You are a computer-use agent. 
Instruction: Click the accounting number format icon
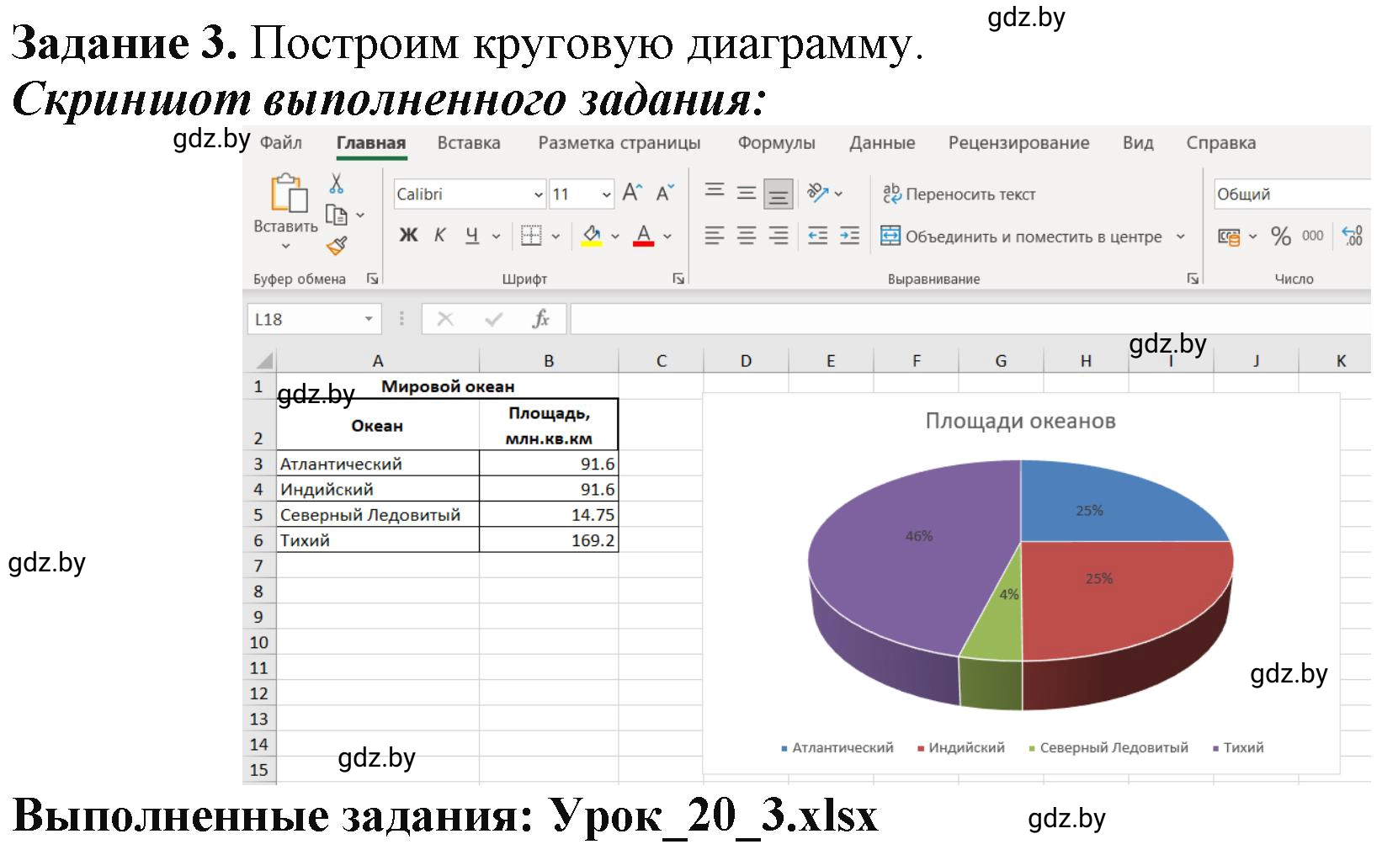1229,236
